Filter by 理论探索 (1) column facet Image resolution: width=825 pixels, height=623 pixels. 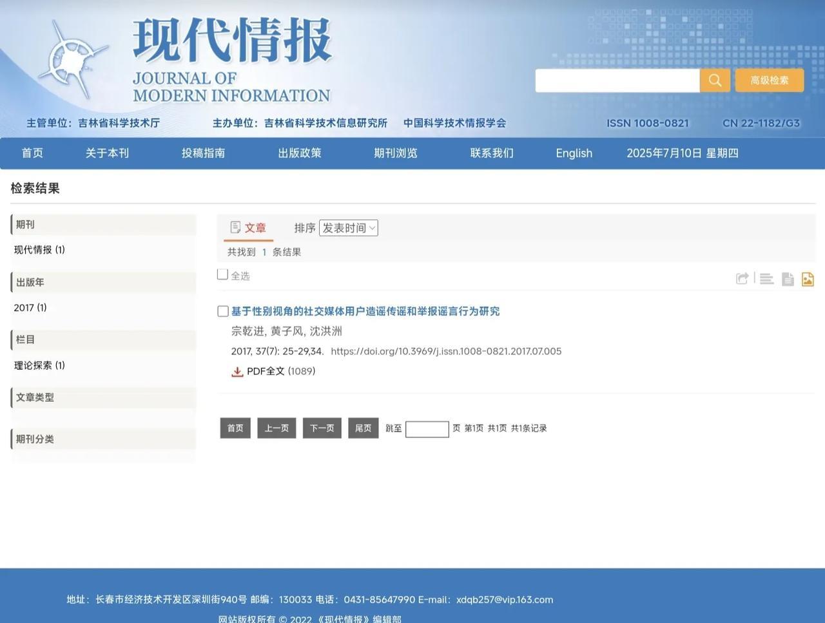39,365
